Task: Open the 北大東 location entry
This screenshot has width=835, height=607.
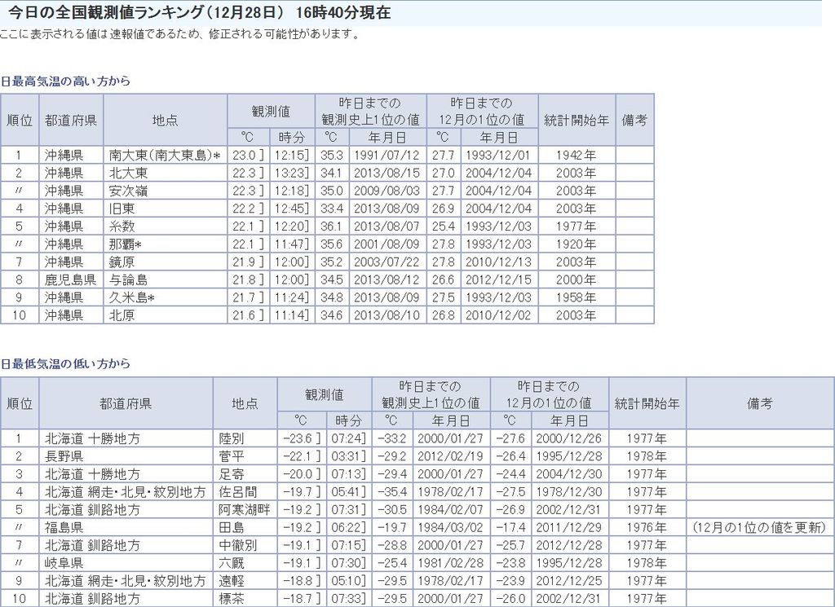Action: tap(128, 173)
